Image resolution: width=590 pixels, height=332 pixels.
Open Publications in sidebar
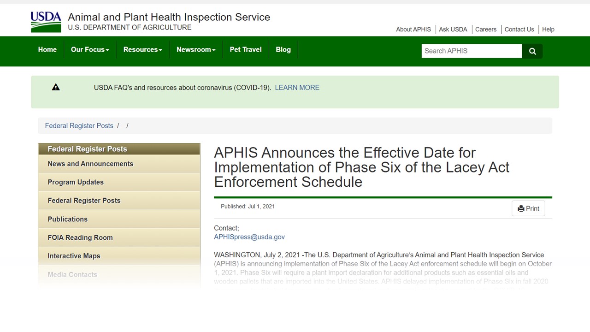[119, 219]
